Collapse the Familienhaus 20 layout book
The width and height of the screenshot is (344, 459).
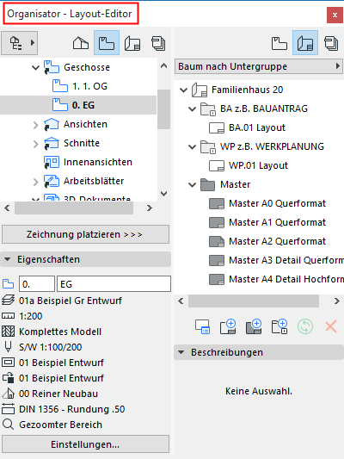(x=183, y=90)
